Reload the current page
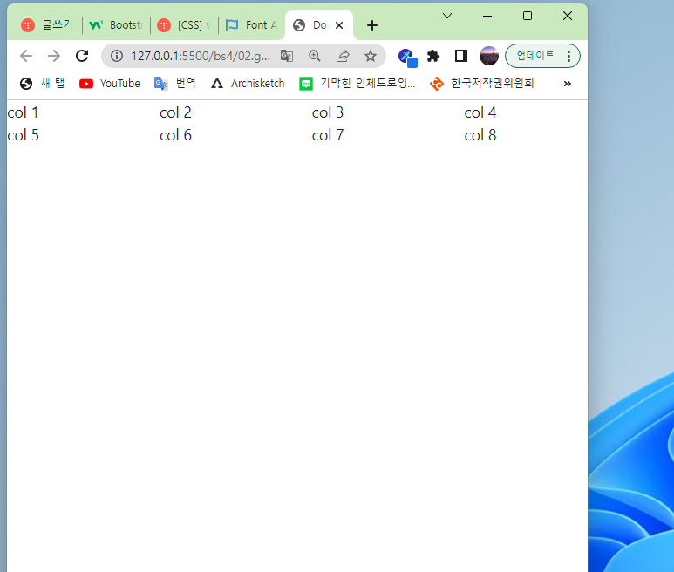Screen dimensions: 674x572 [x=82, y=56]
